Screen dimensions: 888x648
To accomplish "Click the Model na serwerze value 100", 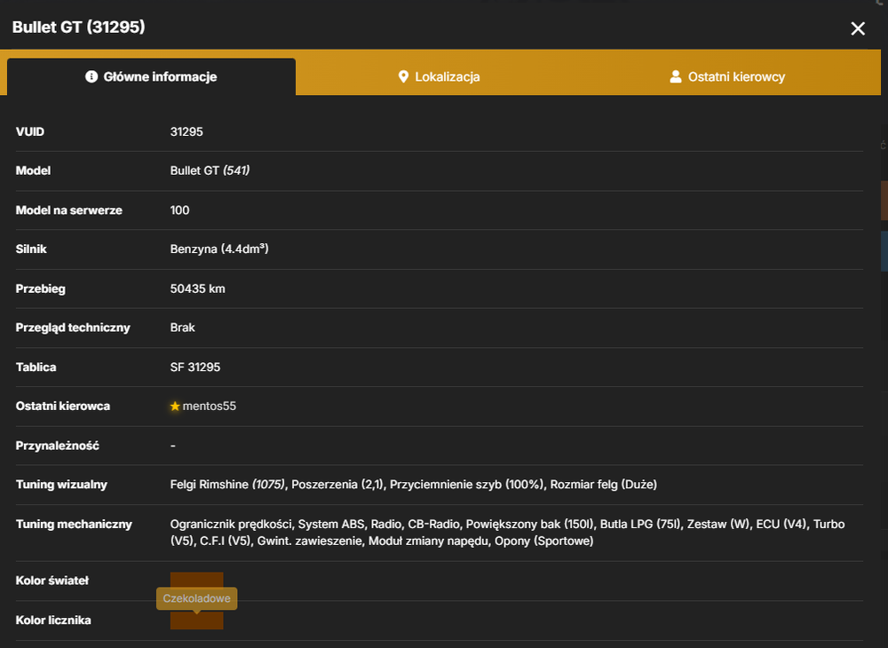I will pos(179,210).
